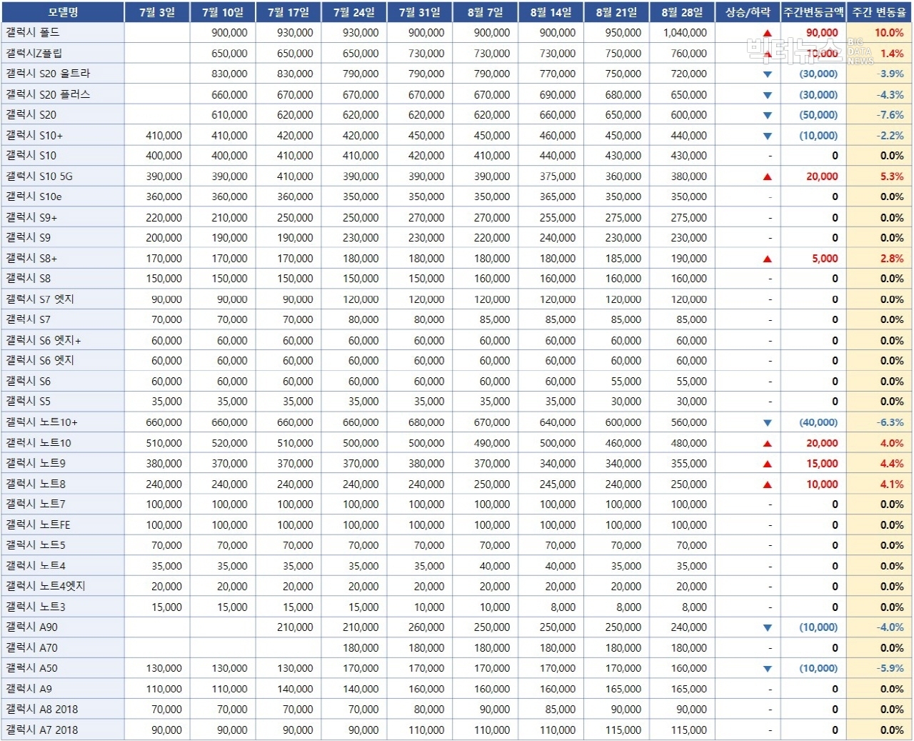914x741 pixels.
Task: Click the 갤럭시Z플립 model name cell
Action: 63,54
